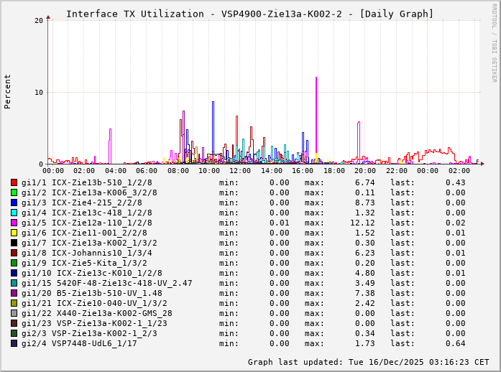Select the yellow gi1/6 ICX-Zie11-001 swatch
This screenshot has height=372, width=501.
click(14, 233)
